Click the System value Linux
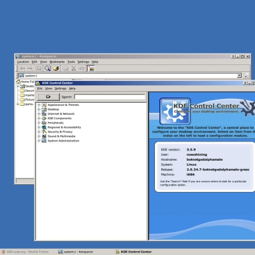 click(x=191, y=164)
